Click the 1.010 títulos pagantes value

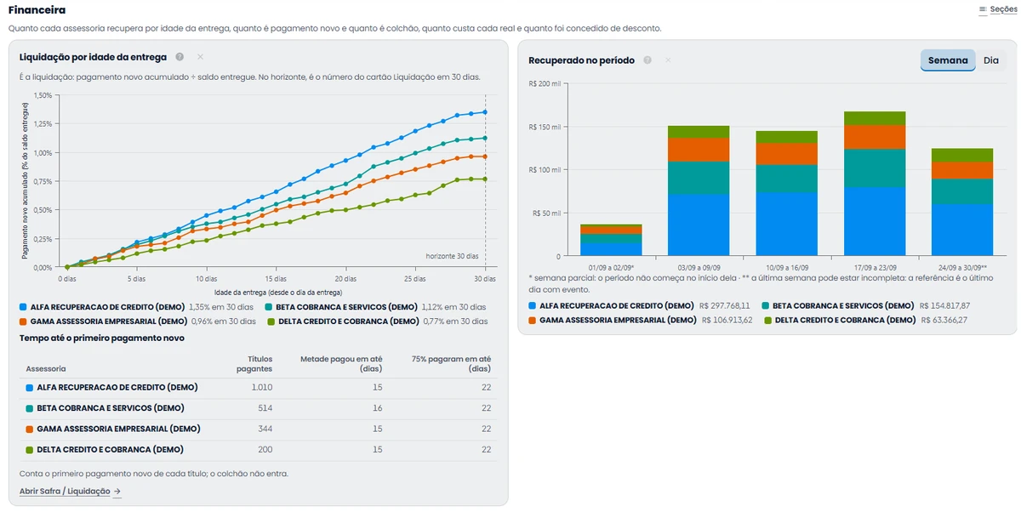point(262,387)
